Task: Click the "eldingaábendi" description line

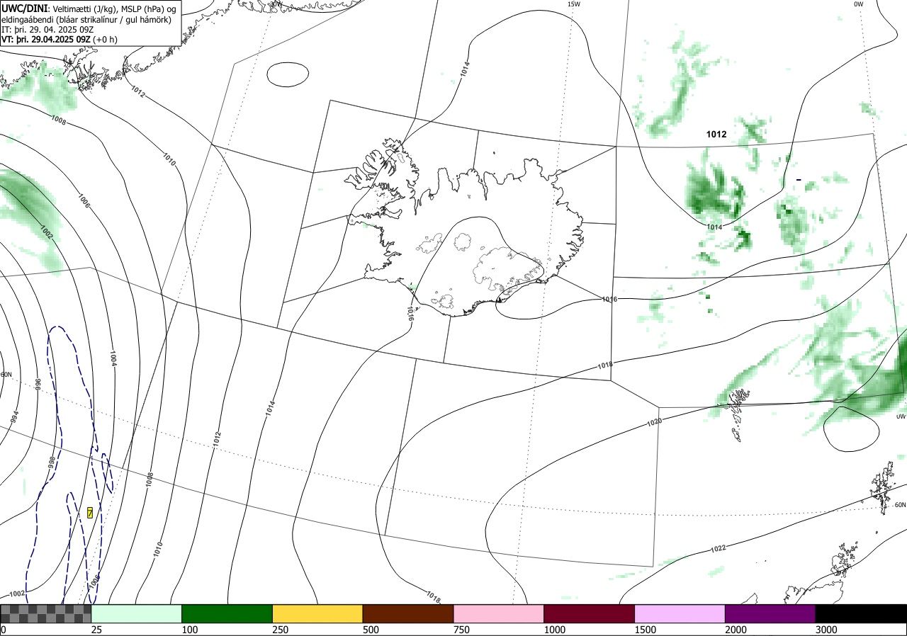Action: [x=86, y=20]
